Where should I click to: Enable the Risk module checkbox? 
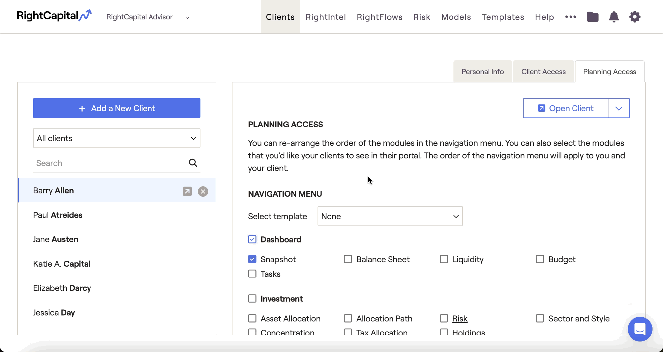[444, 318]
